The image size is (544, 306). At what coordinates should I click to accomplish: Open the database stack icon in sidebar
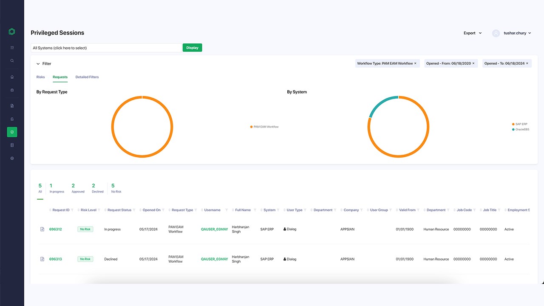click(12, 145)
